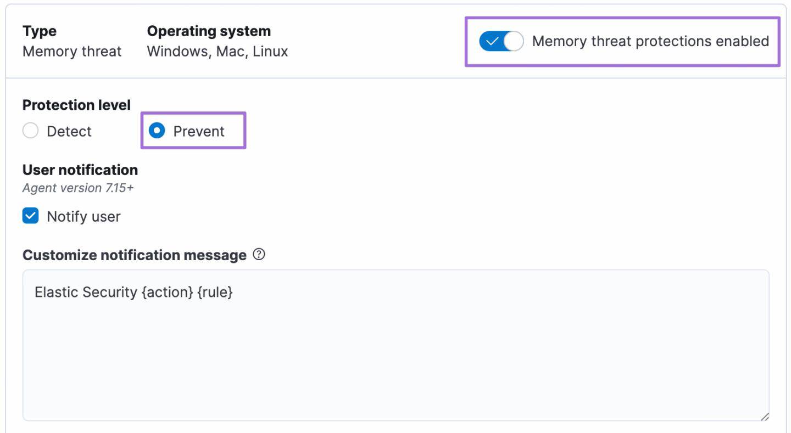Toggle the Memory threat protections switch
This screenshot has width=791, height=433.
coord(501,42)
